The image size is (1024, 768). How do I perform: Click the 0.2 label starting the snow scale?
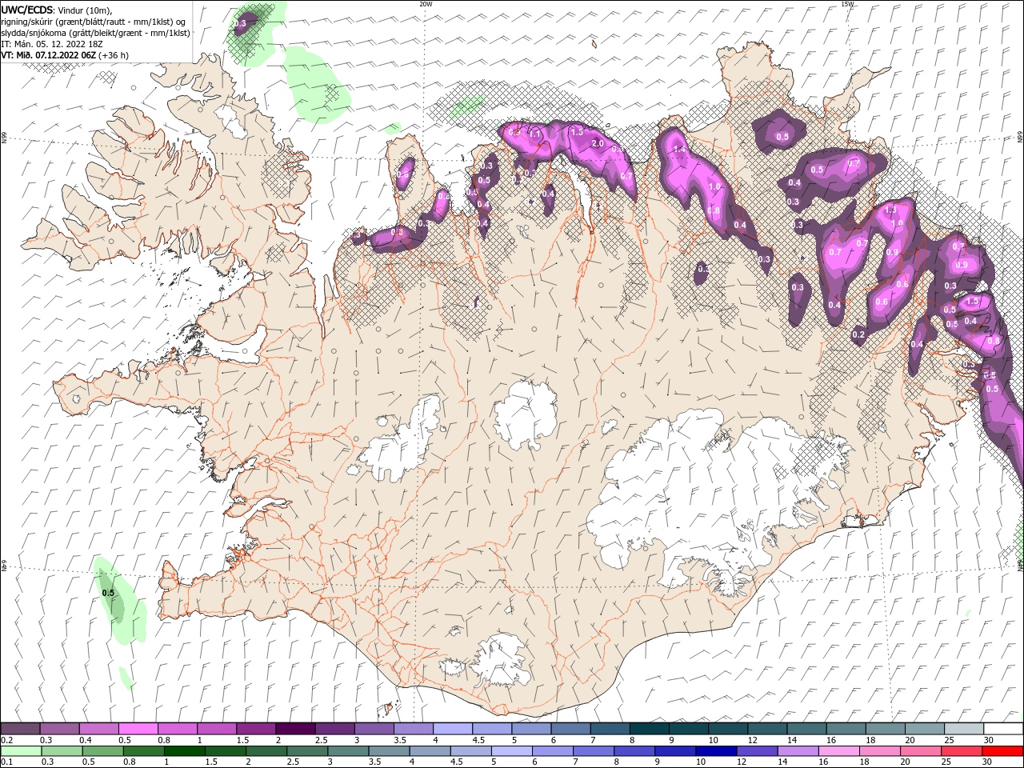coord(7,740)
